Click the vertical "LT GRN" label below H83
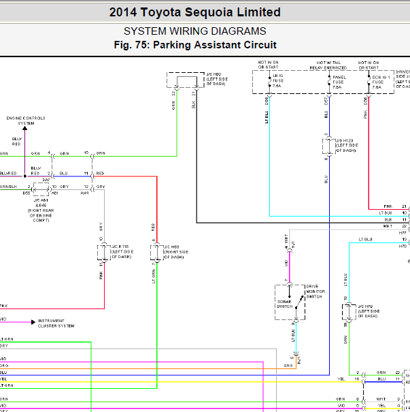410x412 pixels. 154,277
